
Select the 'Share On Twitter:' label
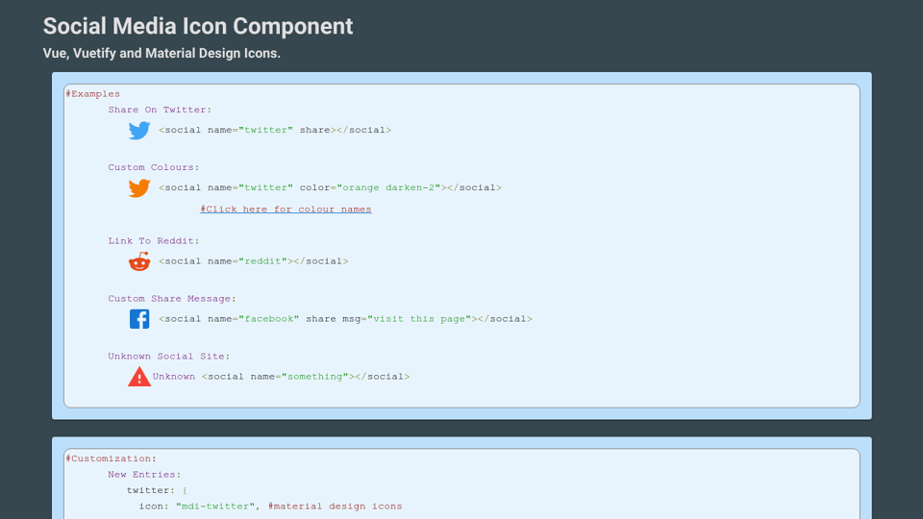(160, 110)
